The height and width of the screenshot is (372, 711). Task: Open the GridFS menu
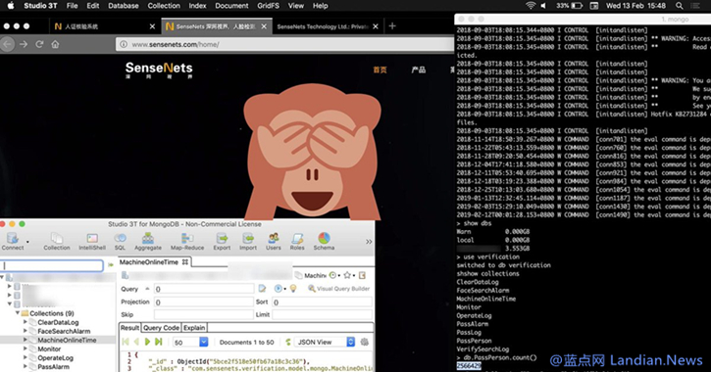(268, 6)
